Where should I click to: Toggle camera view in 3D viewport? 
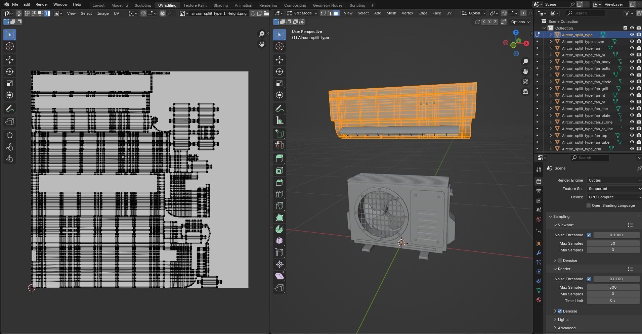pyautogui.click(x=525, y=82)
